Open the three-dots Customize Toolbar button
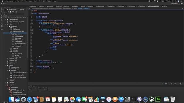The height and width of the screenshot is (103, 184). tap(2, 30)
